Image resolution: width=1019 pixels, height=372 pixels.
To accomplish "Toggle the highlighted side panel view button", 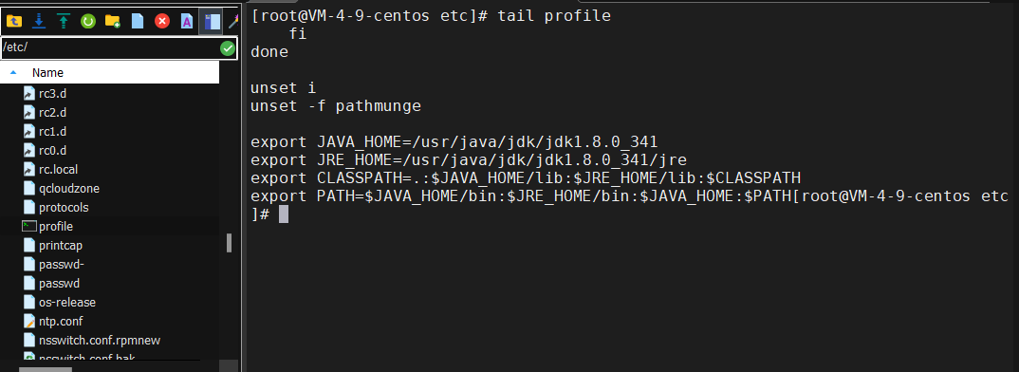I will [x=212, y=22].
